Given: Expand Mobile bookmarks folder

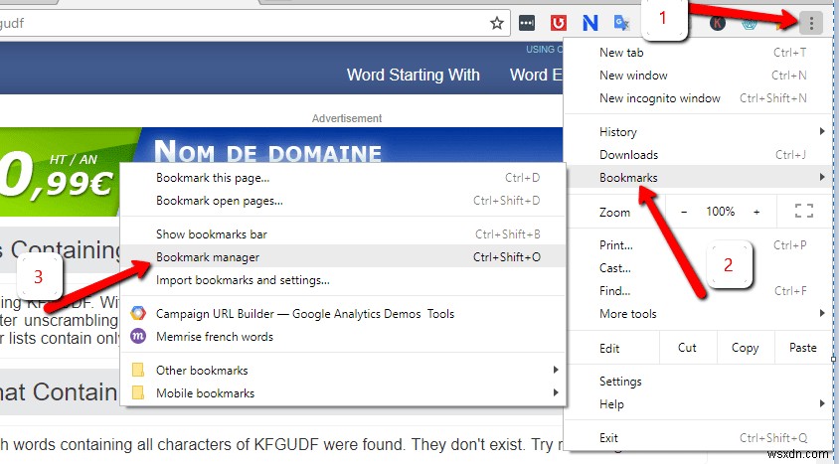Looking at the screenshot, I should [x=343, y=392].
